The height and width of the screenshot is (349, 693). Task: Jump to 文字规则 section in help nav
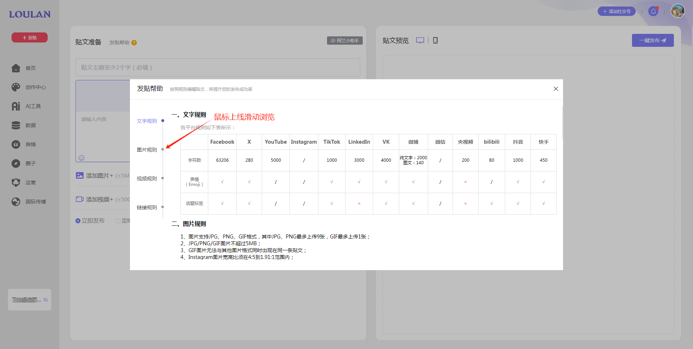(147, 121)
